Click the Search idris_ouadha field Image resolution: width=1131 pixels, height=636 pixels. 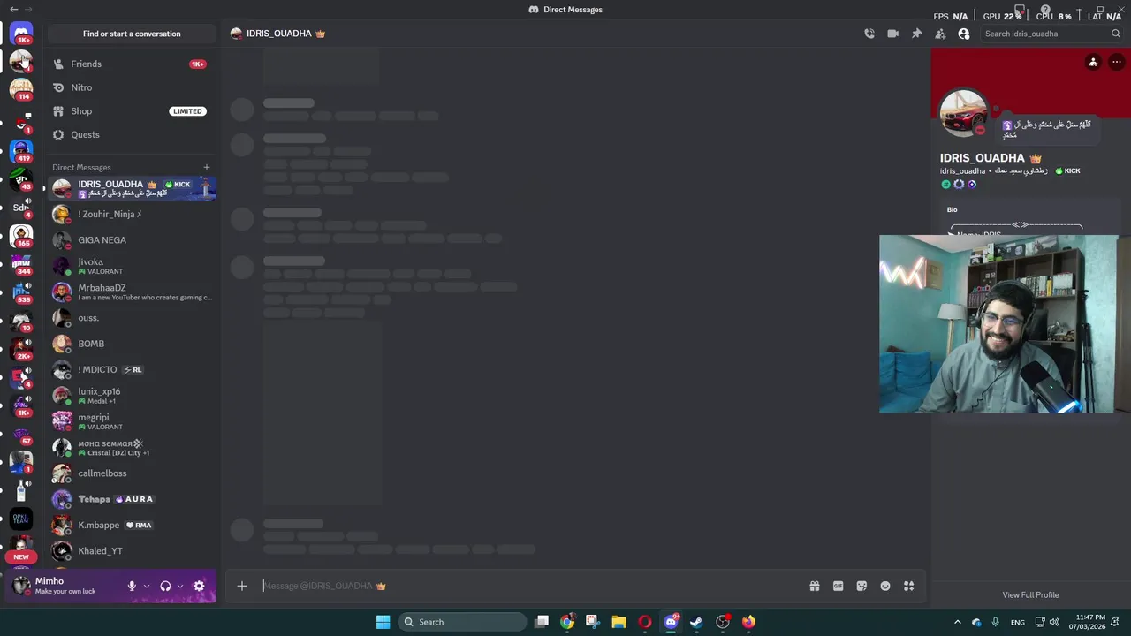pos(1051,34)
